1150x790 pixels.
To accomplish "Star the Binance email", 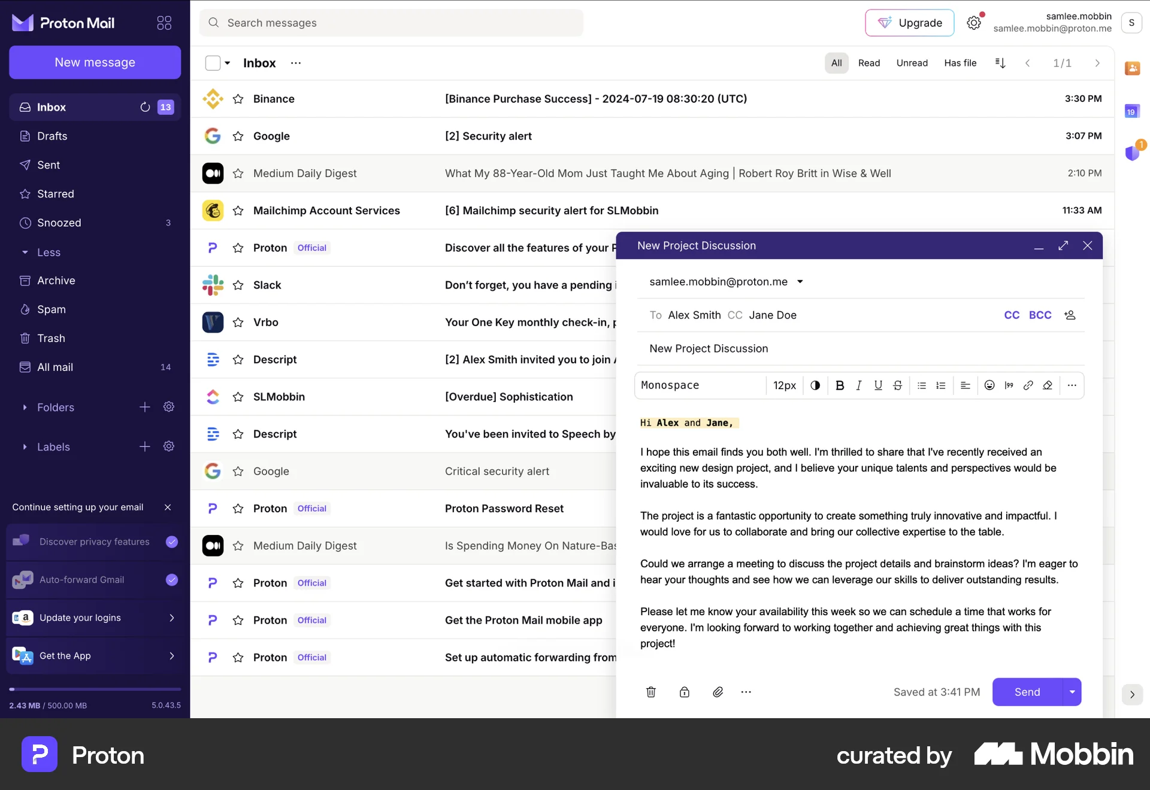I will pyautogui.click(x=238, y=99).
